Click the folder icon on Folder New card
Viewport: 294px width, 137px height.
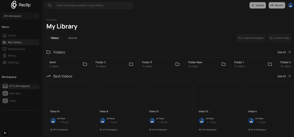[223, 64]
